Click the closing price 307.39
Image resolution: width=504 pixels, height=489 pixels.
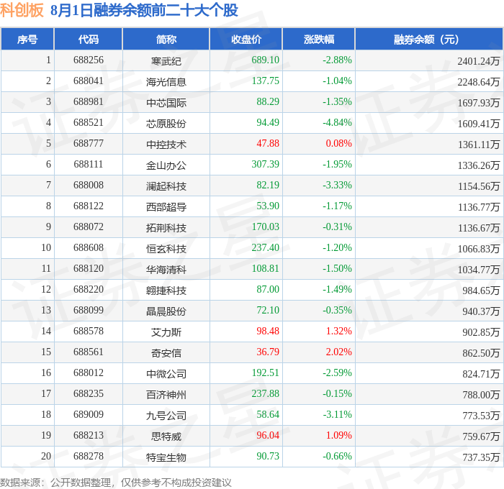tap(265, 165)
